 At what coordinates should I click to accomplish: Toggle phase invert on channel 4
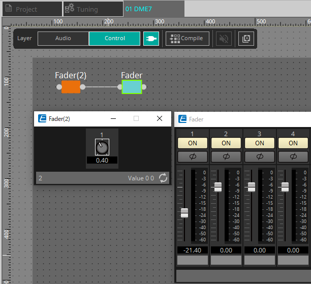pos(293,156)
